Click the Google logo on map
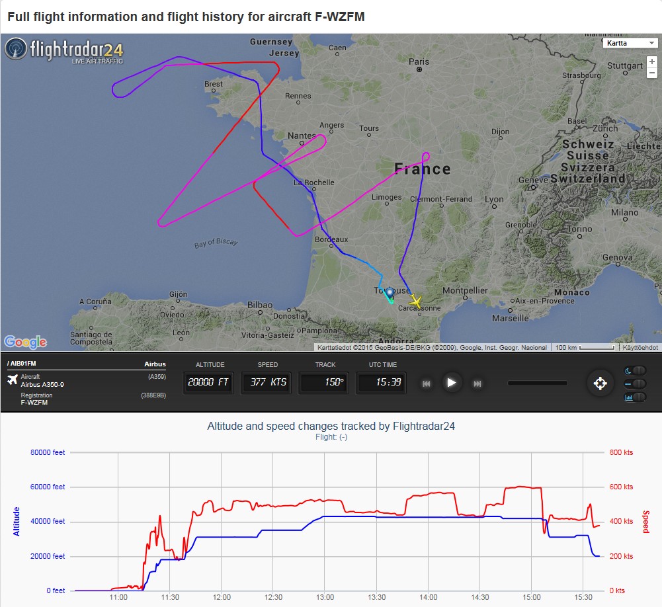This screenshot has height=607, width=662. pos(25,342)
